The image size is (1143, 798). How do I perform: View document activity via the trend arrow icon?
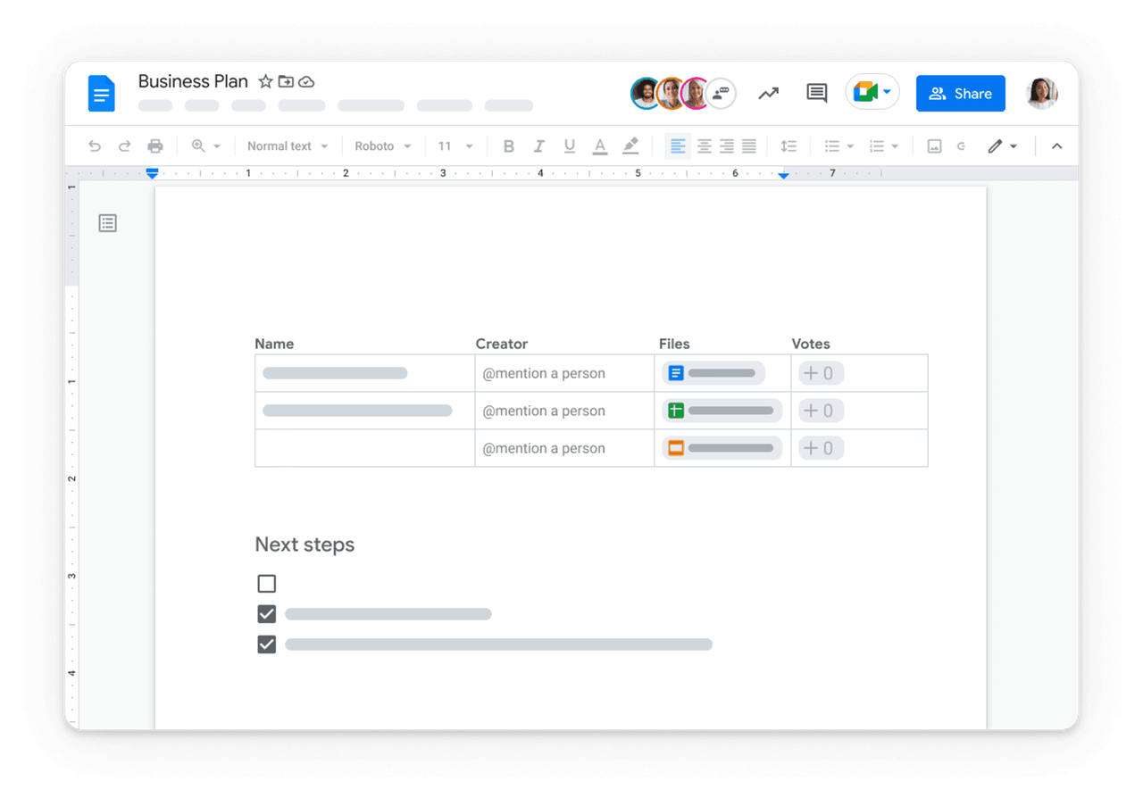point(768,93)
